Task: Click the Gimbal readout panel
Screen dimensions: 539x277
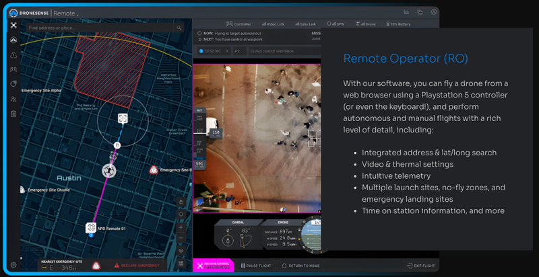Action: pyautogui.click(x=238, y=235)
